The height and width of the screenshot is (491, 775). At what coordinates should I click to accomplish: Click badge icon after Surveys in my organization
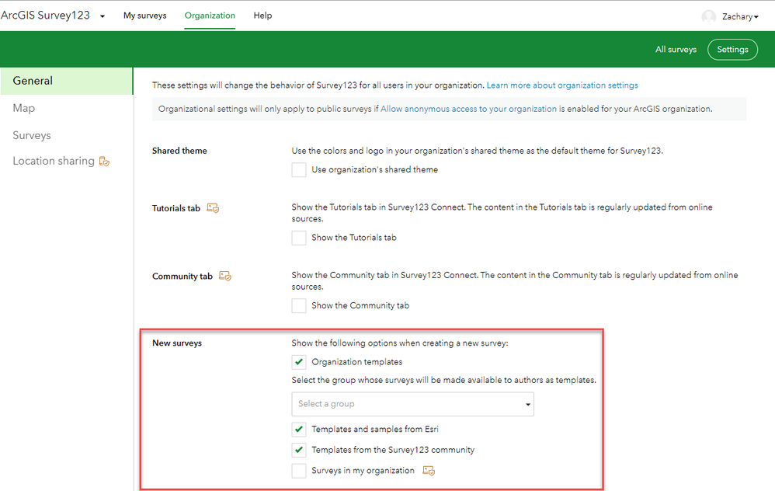(x=429, y=470)
